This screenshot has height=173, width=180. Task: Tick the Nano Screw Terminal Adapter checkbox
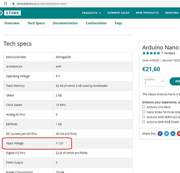(144, 112)
